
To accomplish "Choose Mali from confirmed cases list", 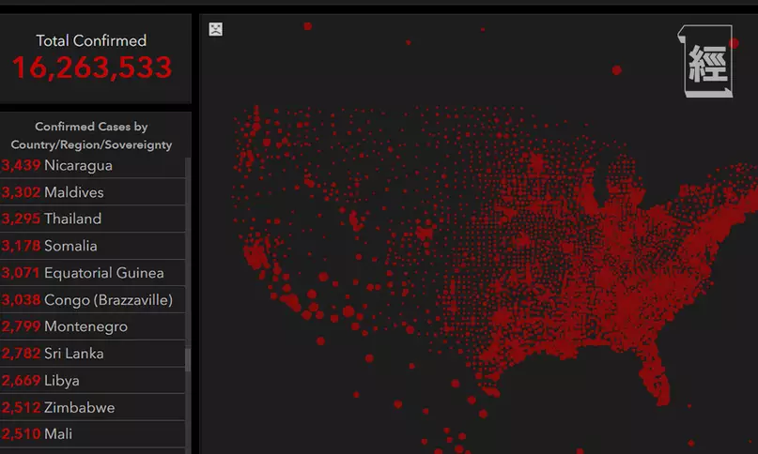I will [92, 433].
